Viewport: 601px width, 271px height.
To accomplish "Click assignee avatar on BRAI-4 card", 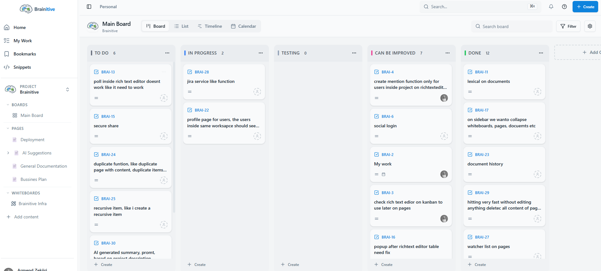I will point(444,98).
